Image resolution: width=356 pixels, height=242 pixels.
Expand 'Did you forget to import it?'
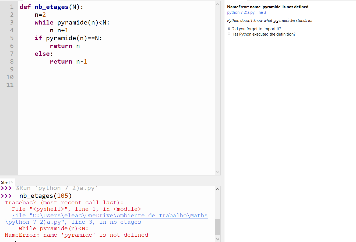pyautogui.click(x=229, y=29)
